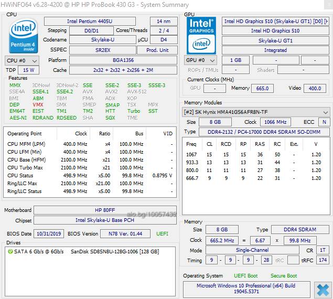Click the SGX feature label

[110, 118]
